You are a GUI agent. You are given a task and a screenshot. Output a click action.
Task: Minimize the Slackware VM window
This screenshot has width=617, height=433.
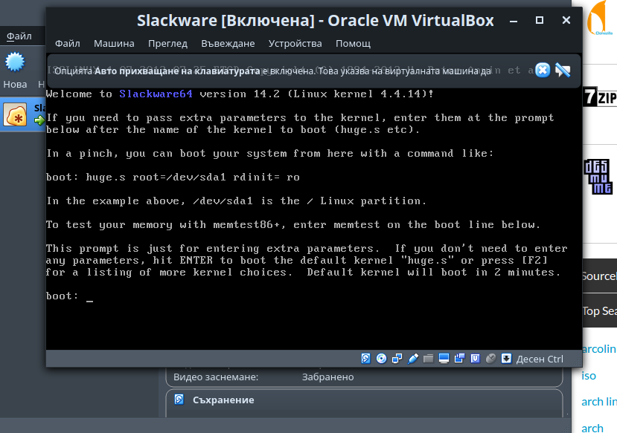click(514, 21)
